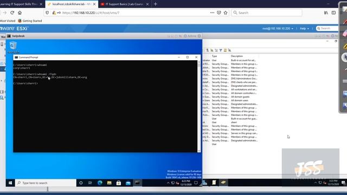This screenshot has width=347, height=195.
Task: Close the IT Support Basics tab
Action: [x=147, y=4]
